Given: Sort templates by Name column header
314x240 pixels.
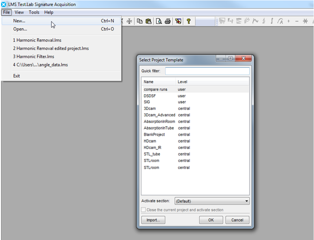Looking at the screenshot, I should (159, 82).
